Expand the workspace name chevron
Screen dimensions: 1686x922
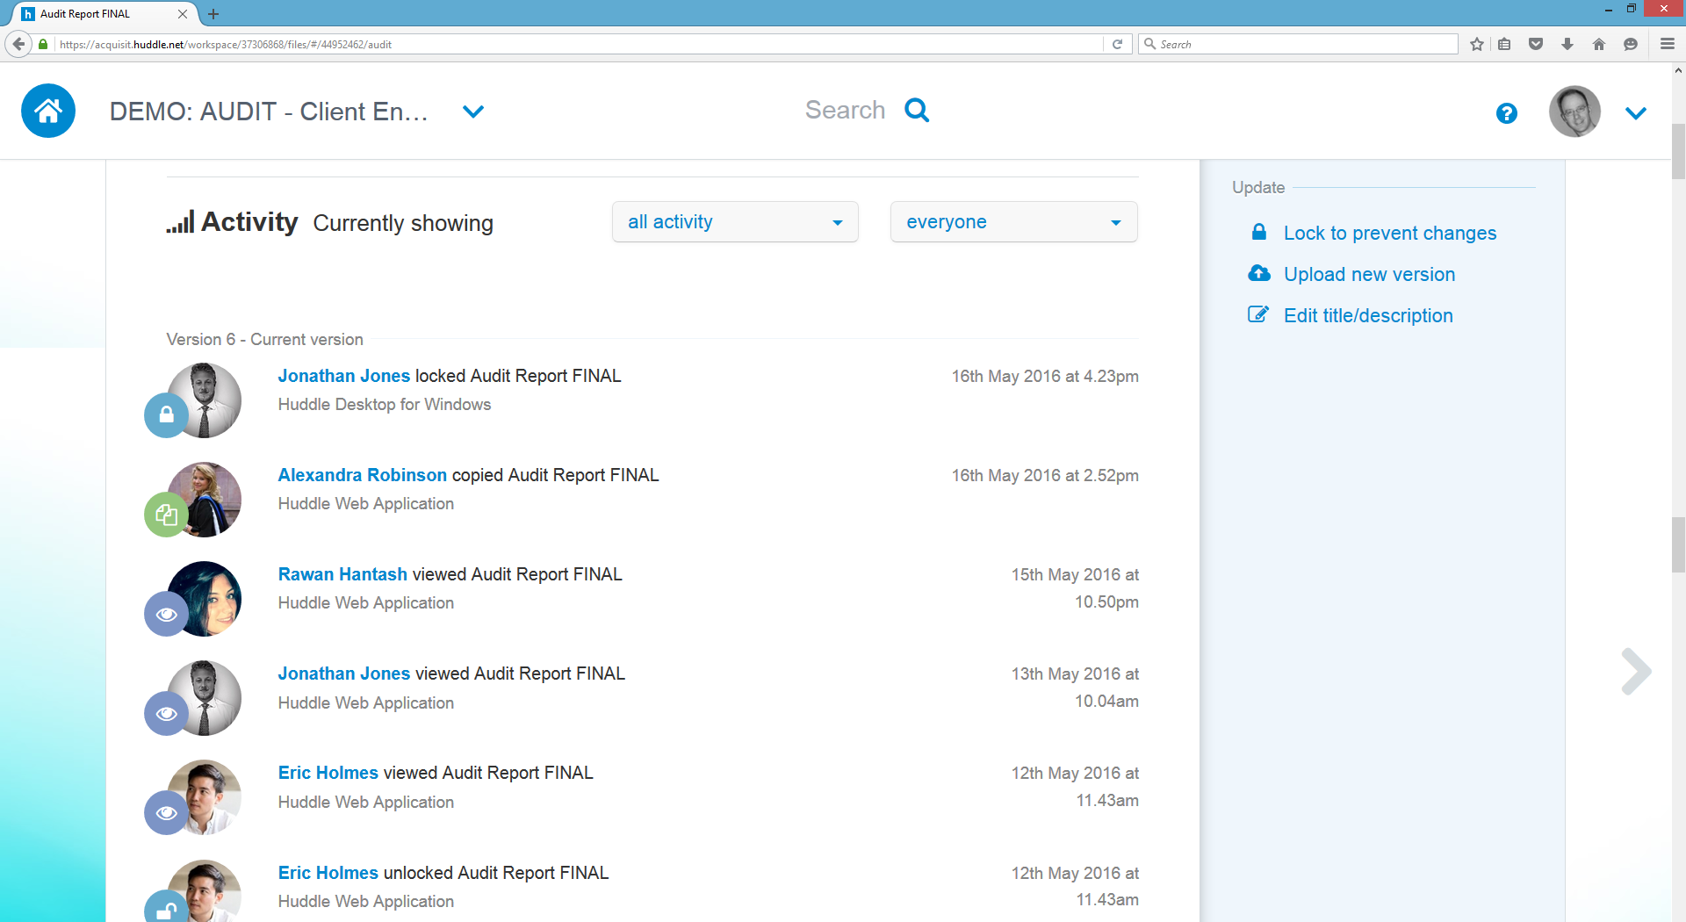click(x=473, y=112)
